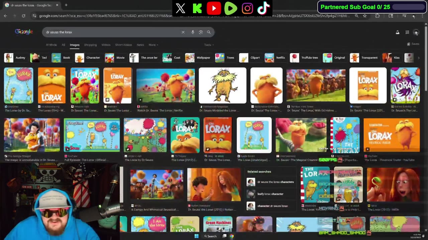
Task: Filter images by the Ted chip
Action: 39,58
